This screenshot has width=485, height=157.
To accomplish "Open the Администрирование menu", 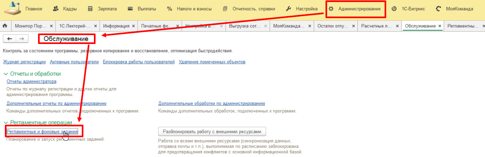I will [x=355, y=9].
